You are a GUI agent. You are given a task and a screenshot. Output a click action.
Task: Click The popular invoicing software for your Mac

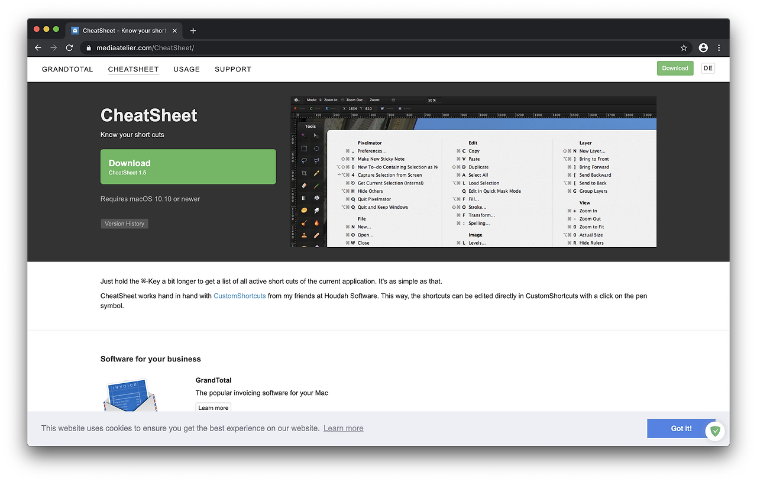262,393
